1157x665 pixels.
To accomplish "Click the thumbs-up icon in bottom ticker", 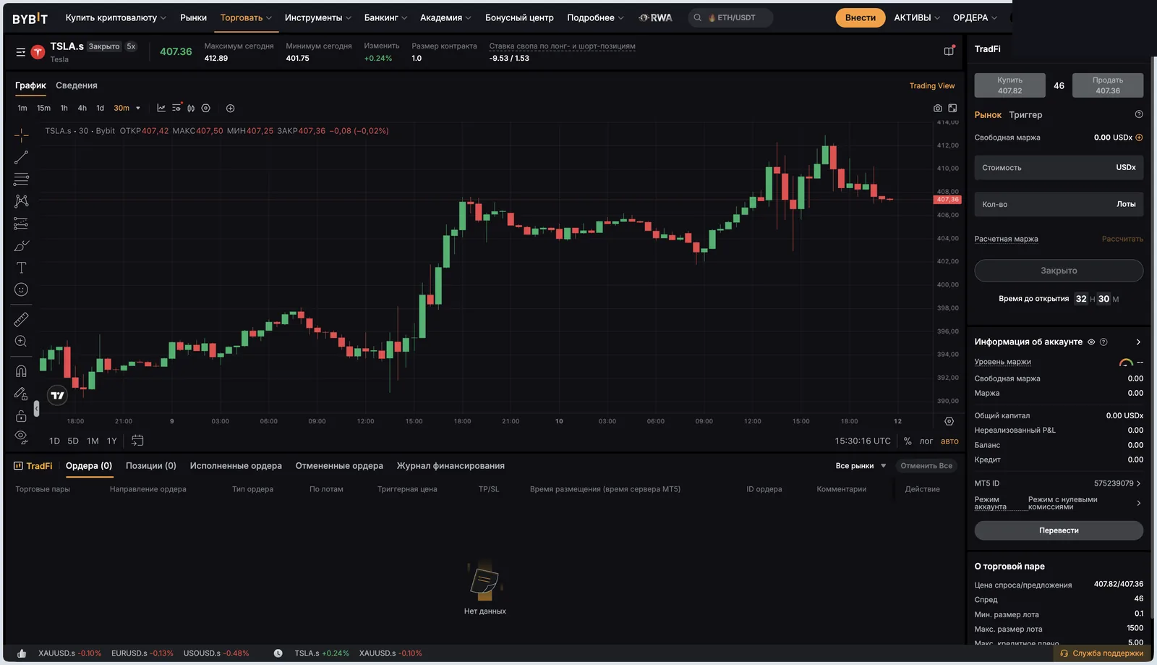I will pyautogui.click(x=22, y=653).
